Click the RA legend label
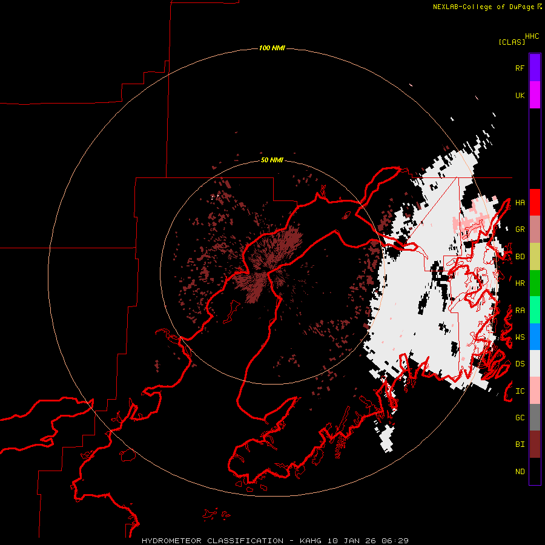This screenshot has height=545, width=545. pyautogui.click(x=520, y=310)
